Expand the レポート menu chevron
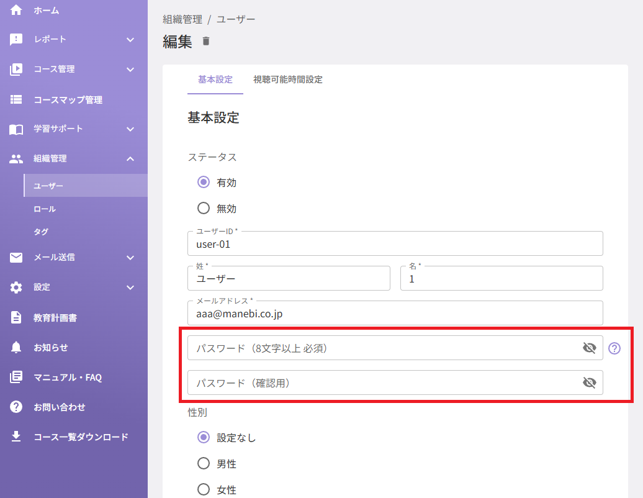The width and height of the screenshot is (643, 498). 130,40
